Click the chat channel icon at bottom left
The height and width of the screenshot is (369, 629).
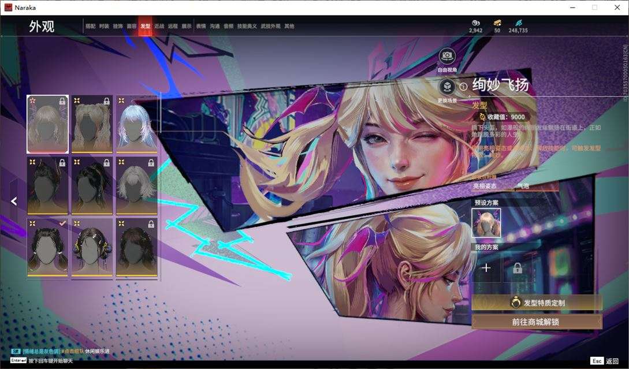tap(16, 351)
